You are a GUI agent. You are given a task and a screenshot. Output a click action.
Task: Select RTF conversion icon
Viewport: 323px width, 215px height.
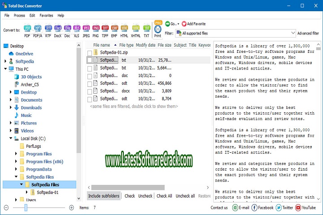tap(48, 28)
